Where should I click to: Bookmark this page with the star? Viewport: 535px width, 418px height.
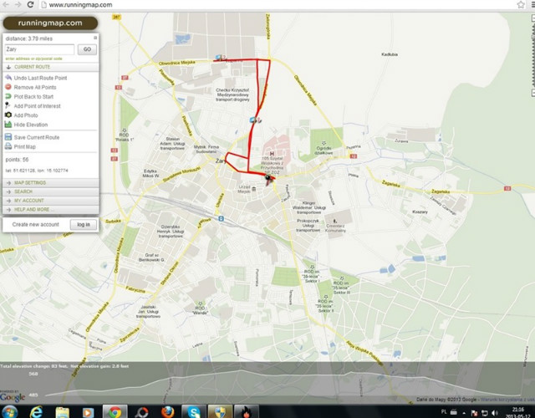521,5
